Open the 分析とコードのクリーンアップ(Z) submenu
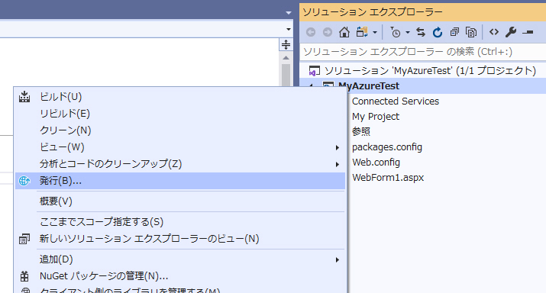 [180, 164]
